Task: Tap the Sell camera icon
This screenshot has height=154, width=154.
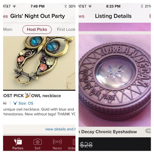Action: [x=37, y=142]
